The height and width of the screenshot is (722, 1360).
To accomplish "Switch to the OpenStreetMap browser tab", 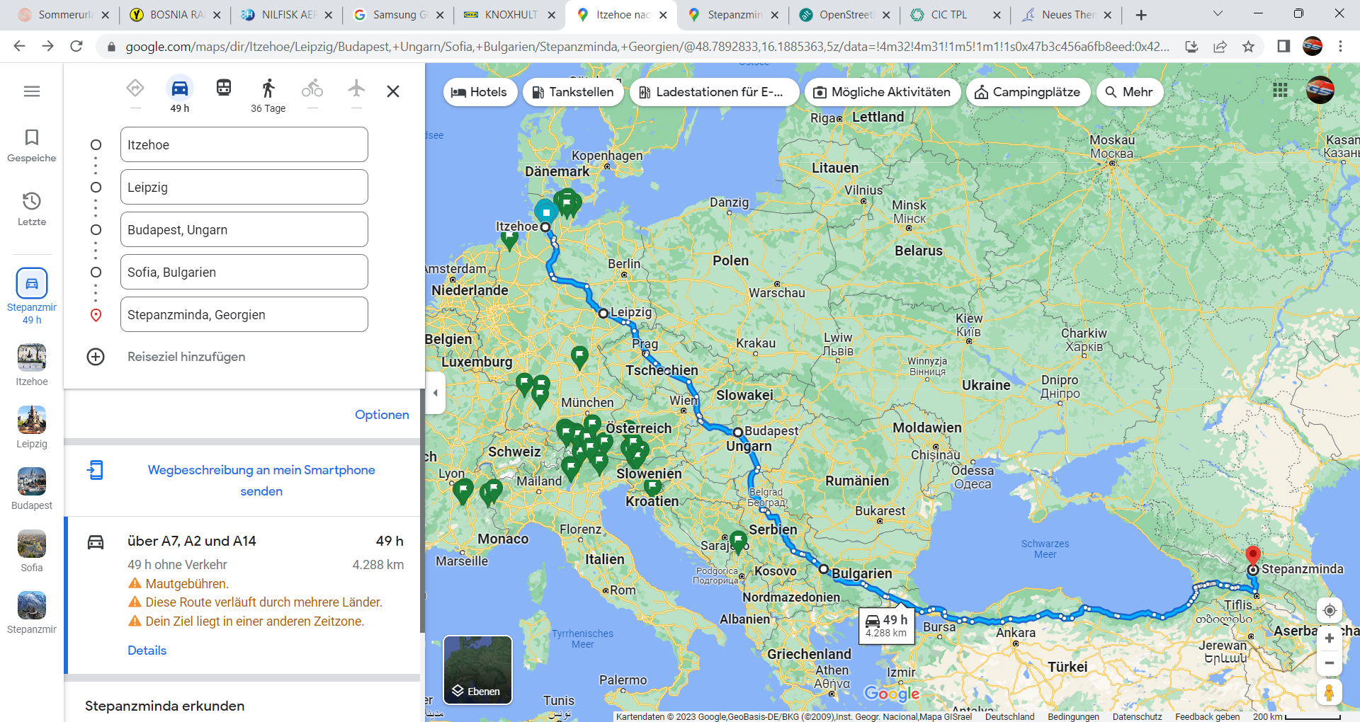I will tap(844, 15).
